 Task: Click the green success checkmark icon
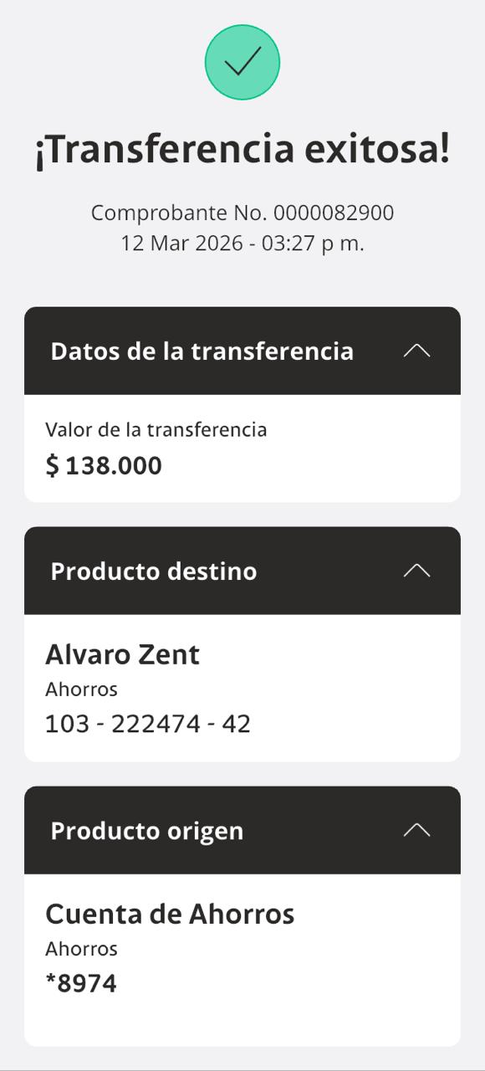(x=242, y=62)
